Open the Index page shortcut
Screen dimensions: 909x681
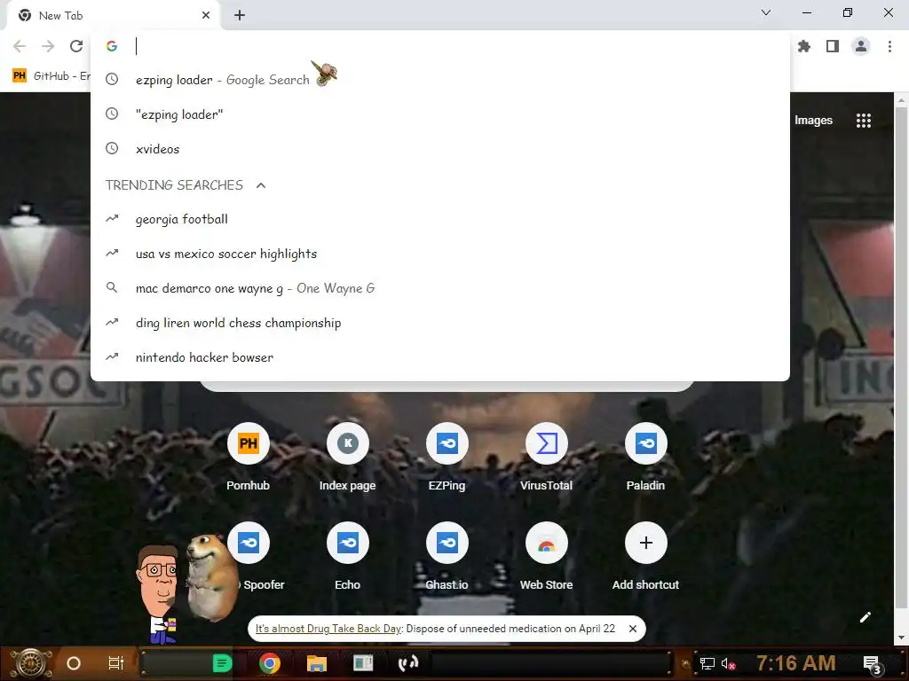pos(347,457)
